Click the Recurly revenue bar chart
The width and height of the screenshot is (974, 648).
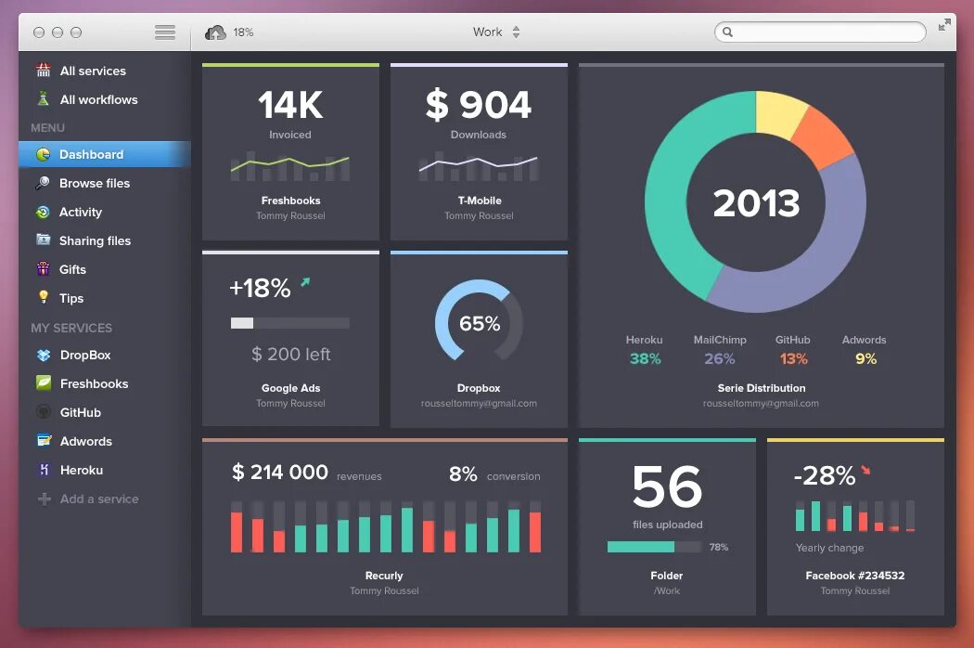point(386,526)
